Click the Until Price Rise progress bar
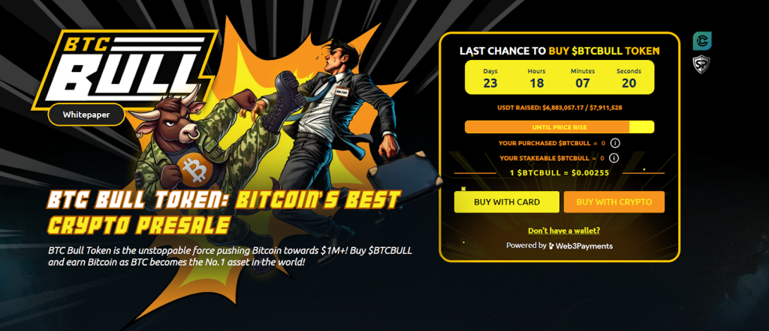The width and height of the screenshot is (769, 331). (x=559, y=127)
